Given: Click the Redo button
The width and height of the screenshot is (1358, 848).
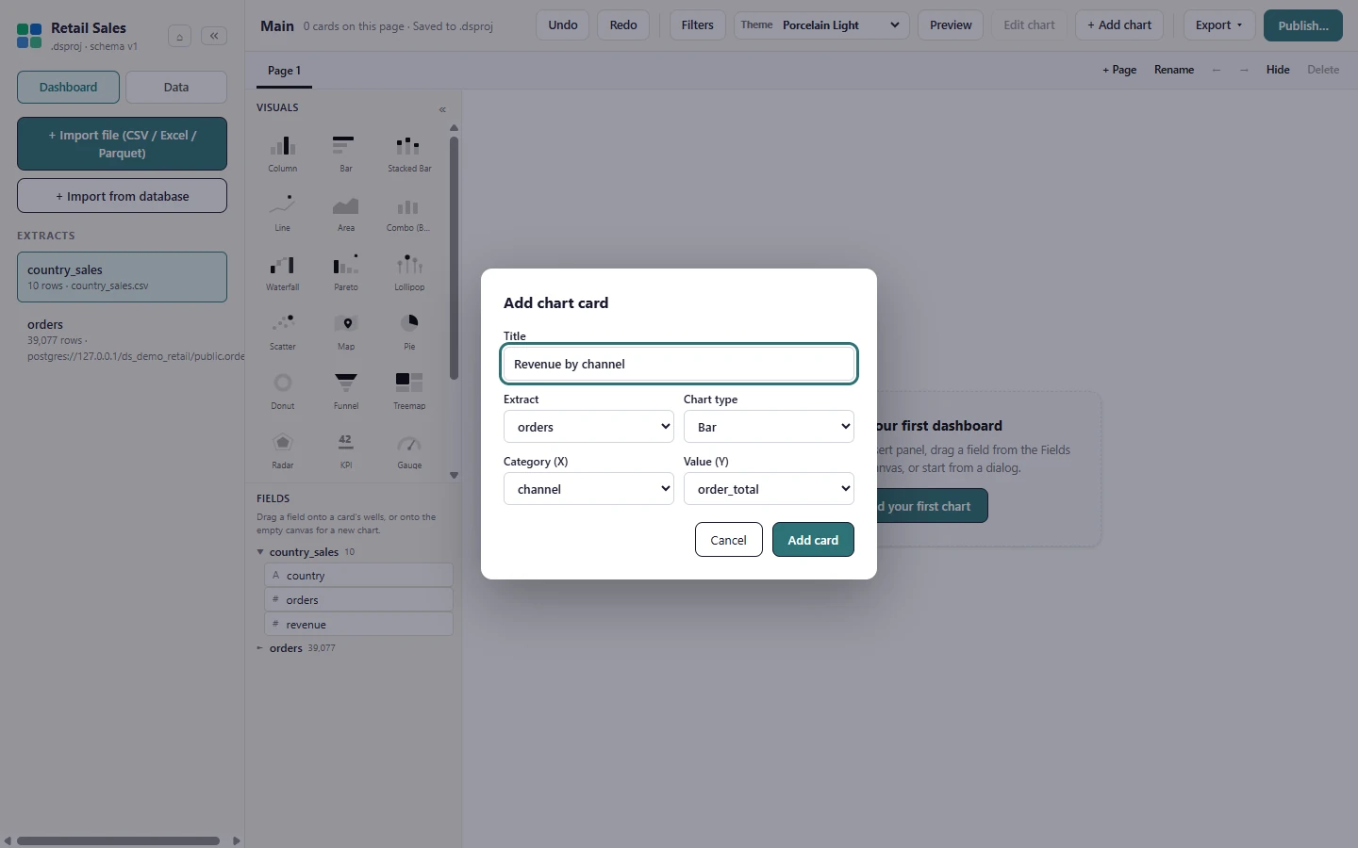Looking at the screenshot, I should pos(623,25).
